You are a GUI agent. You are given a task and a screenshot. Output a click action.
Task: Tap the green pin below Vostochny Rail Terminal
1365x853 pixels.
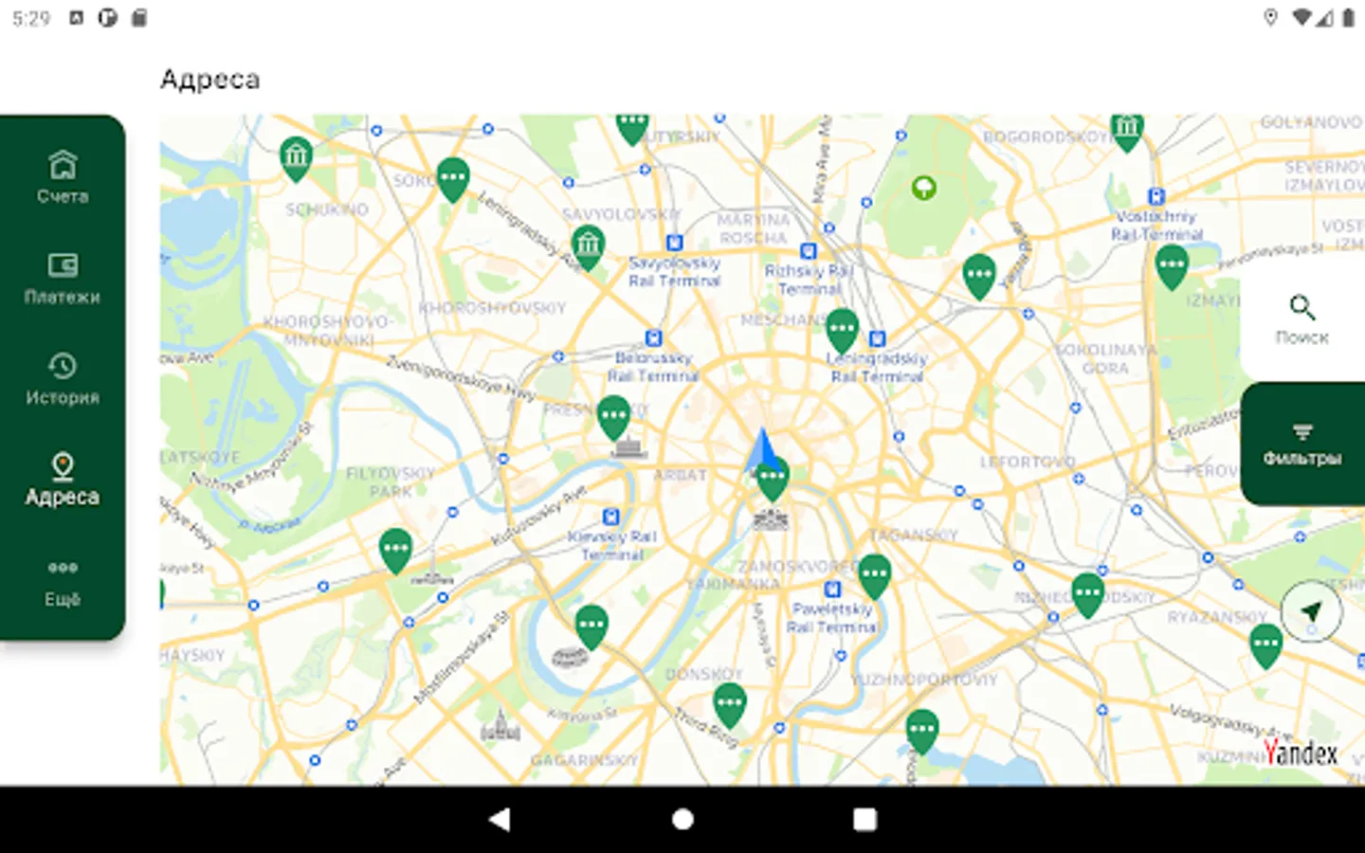tap(1173, 267)
